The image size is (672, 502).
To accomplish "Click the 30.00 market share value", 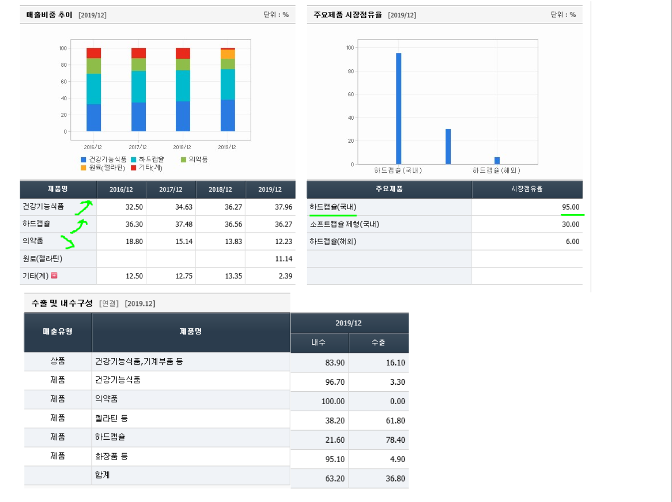I will pyautogui.click(x=571, y=225).
